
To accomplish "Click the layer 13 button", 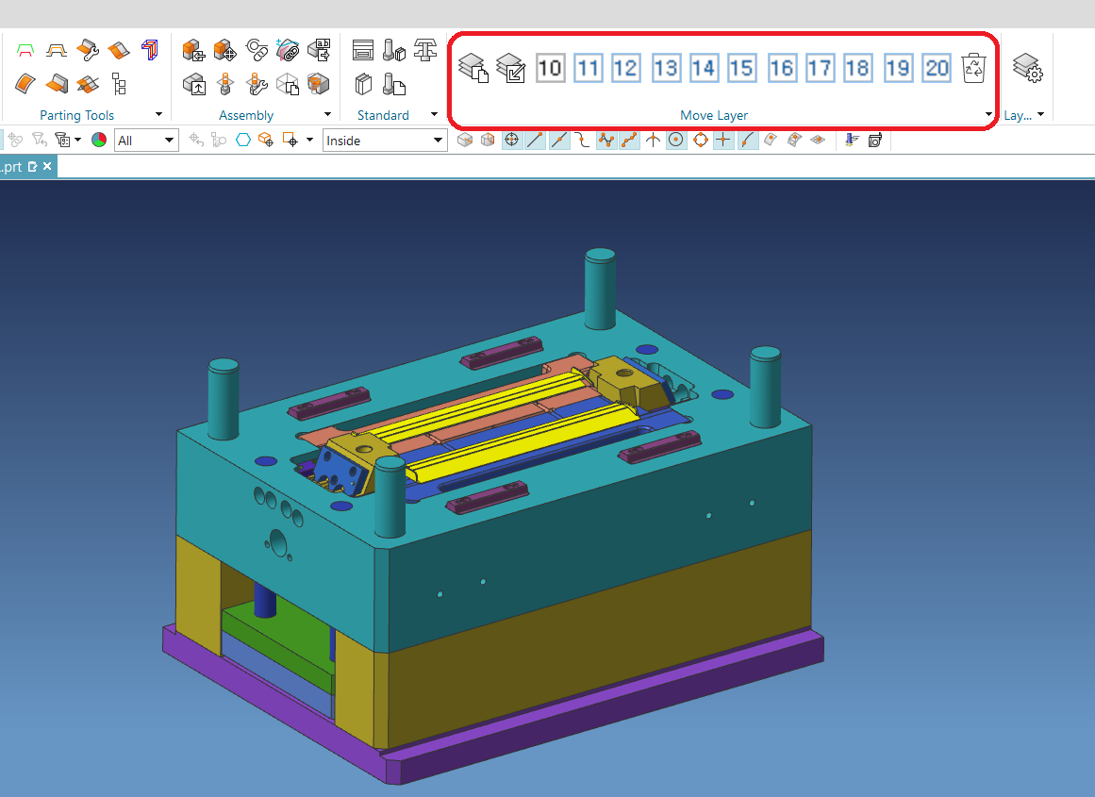I will (x=666, y=68).
